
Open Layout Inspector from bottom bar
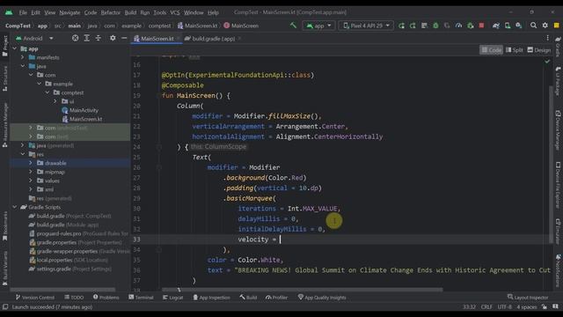pyautogui.click(x=528, y=298)
